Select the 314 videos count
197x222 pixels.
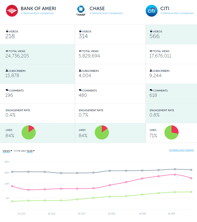(x=83, y=36)
